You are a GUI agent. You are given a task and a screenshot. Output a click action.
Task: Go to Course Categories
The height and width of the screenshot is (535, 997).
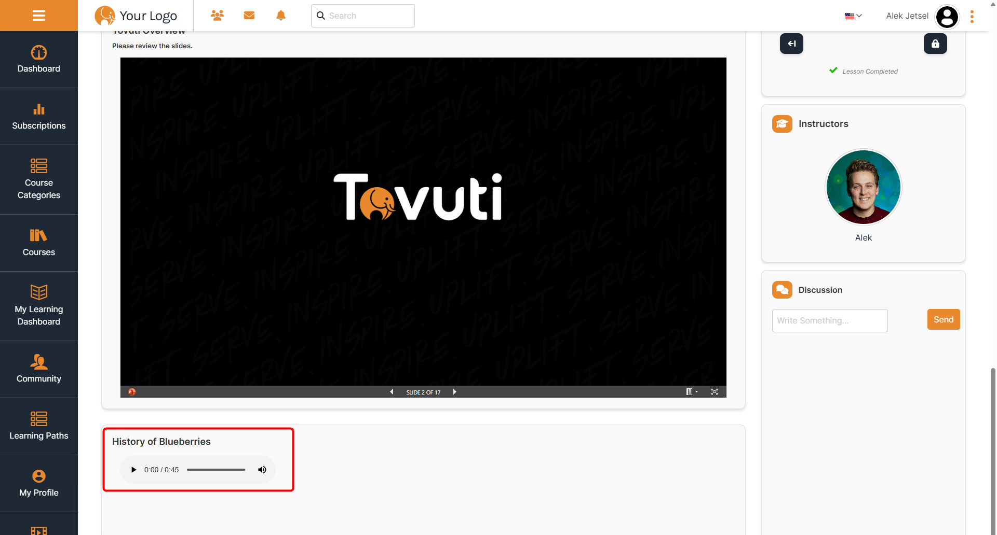[39, 180]
